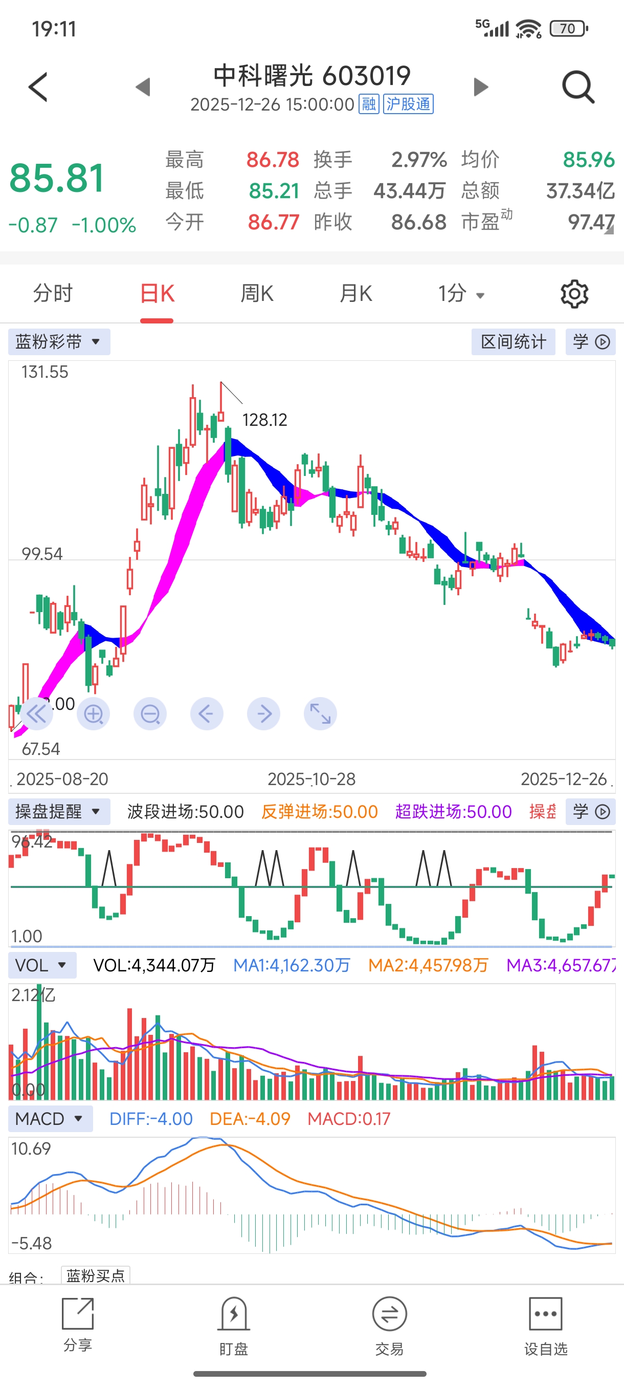Tap the 总手 value 43.44万
Image resolution: width=624 pixels, height=1388 pixels.
tap(410, 191)
